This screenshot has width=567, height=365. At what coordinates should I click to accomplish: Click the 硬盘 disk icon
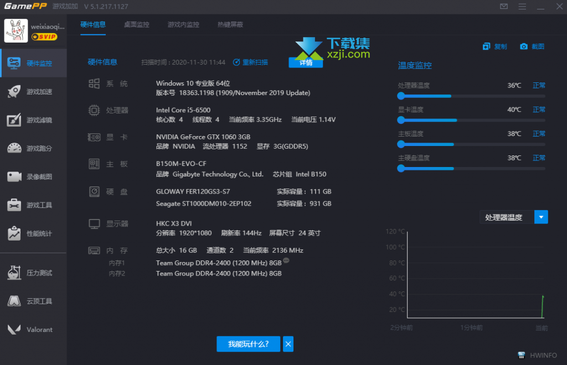click(x=94, y=191)
